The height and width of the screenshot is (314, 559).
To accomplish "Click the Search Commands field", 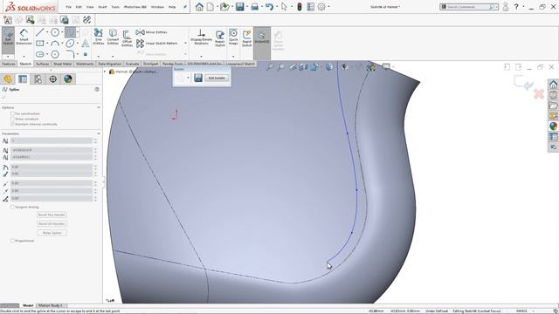I will pyautogui.click(x=469, y=7).
